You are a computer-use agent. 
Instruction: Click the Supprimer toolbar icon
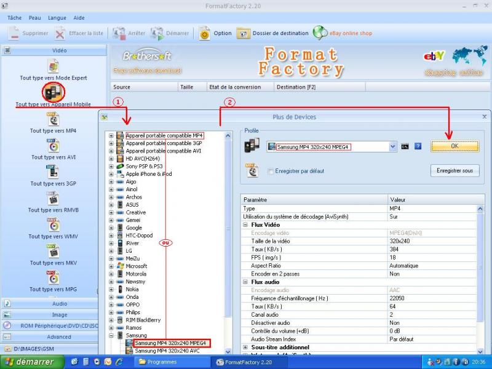tap(14, 33)
